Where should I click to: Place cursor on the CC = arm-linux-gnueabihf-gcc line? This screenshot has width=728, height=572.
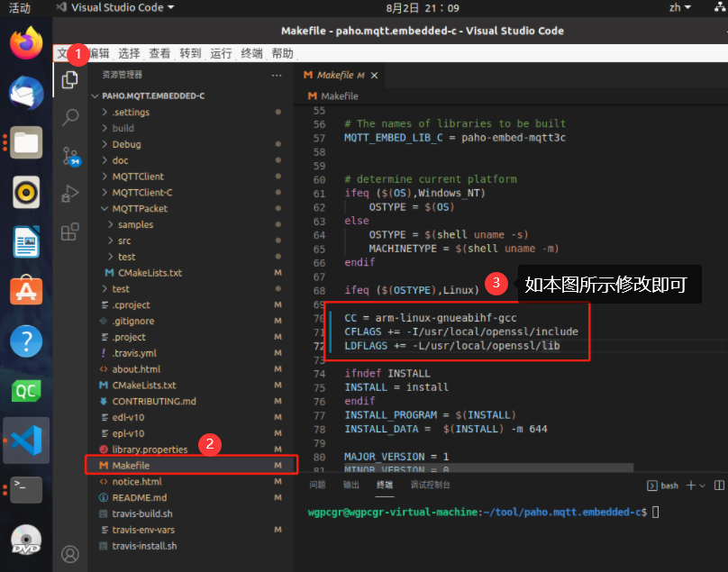tap(431, 318)
